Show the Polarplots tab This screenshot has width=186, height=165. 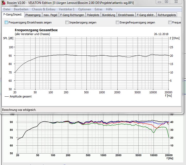93,15
